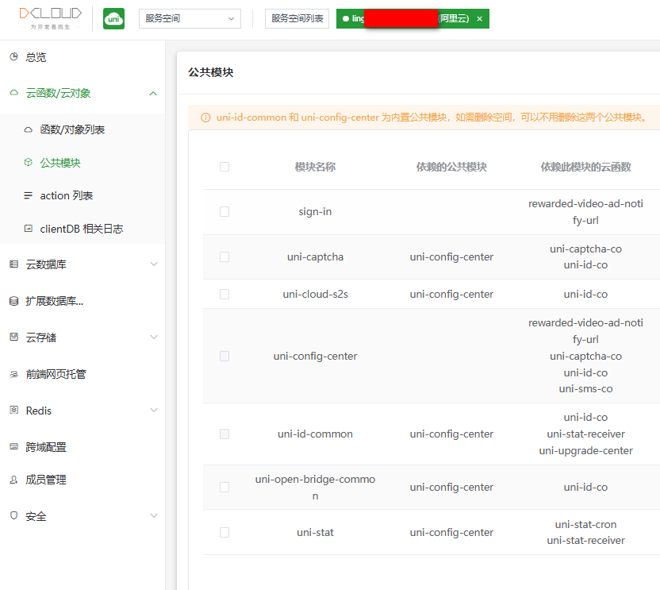Check the sign-in module checkbox
The height and width of the screenshot is (590, 660).
224,212
